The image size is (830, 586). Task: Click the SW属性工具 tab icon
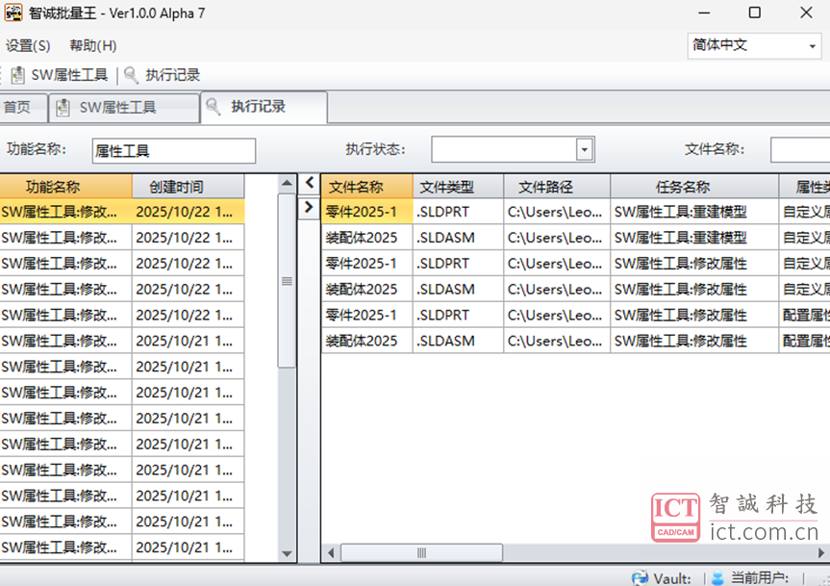coord(63,108)
